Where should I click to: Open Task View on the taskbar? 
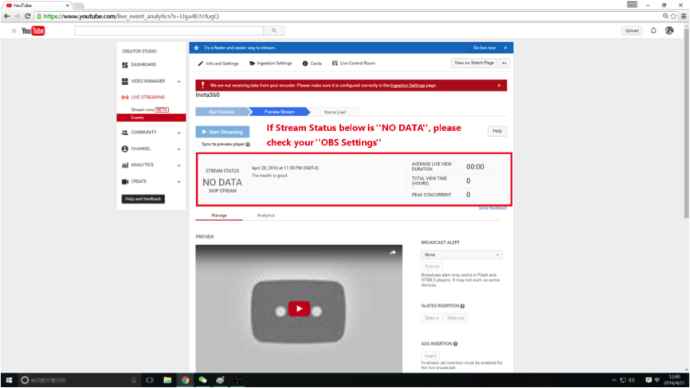(150, 380)
